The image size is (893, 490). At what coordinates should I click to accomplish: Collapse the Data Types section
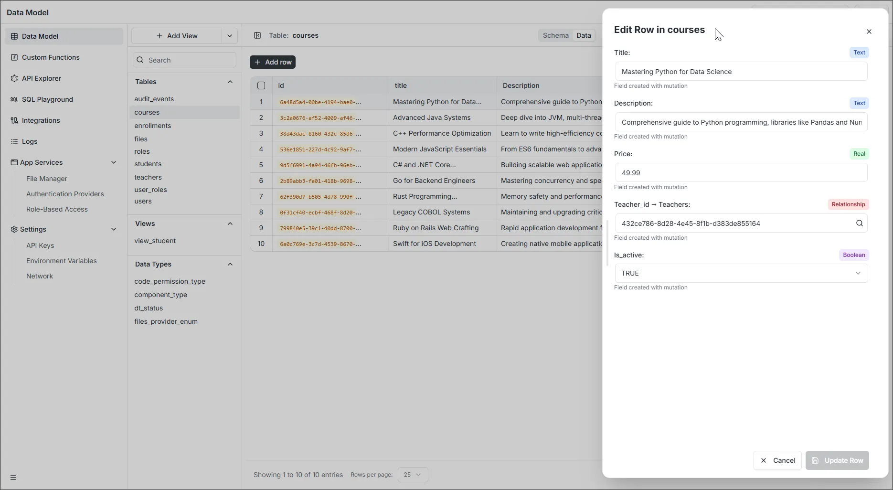tap(230, 264)
